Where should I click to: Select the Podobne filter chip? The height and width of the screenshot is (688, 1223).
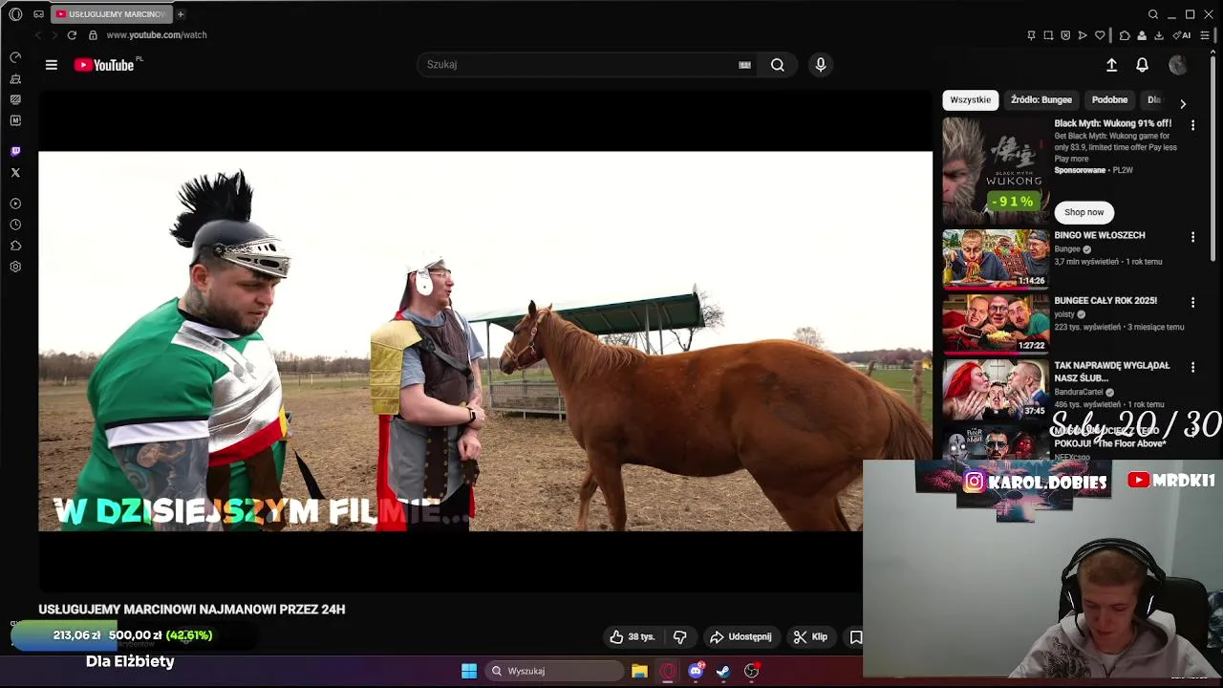point(1109,99)
